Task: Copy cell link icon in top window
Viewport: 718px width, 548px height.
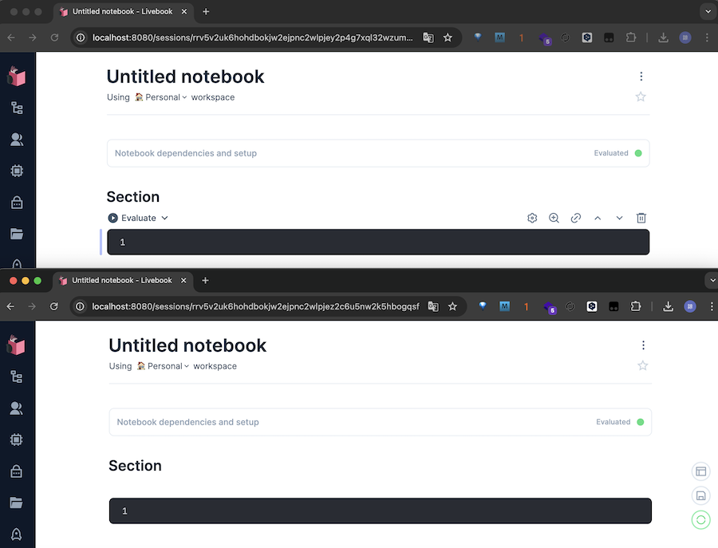Action: tap(575, 218)
